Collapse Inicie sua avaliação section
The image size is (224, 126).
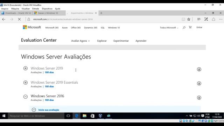point(34,110)
